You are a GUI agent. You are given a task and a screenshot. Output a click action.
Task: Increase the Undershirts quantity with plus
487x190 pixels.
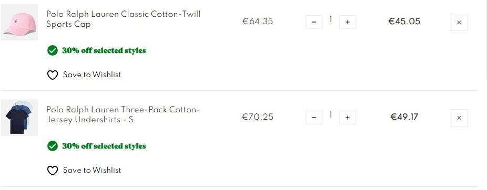(348, 118)
